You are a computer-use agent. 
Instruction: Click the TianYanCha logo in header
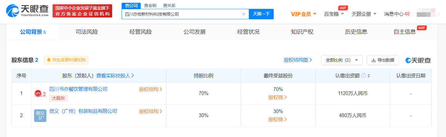(x=27, y=11)
